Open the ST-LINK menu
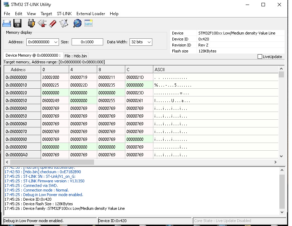 point(64,14)
